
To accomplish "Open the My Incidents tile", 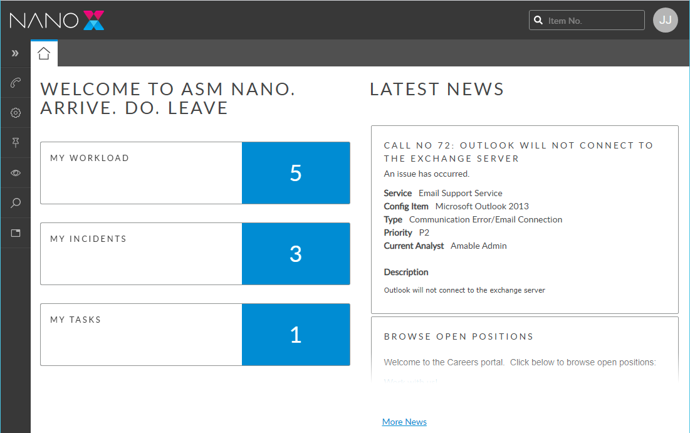I will point(141,254).
